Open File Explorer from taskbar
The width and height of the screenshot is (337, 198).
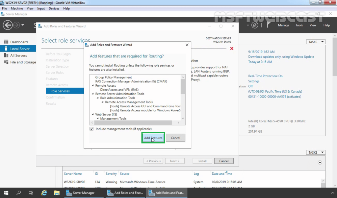click(x=57, y=193)
